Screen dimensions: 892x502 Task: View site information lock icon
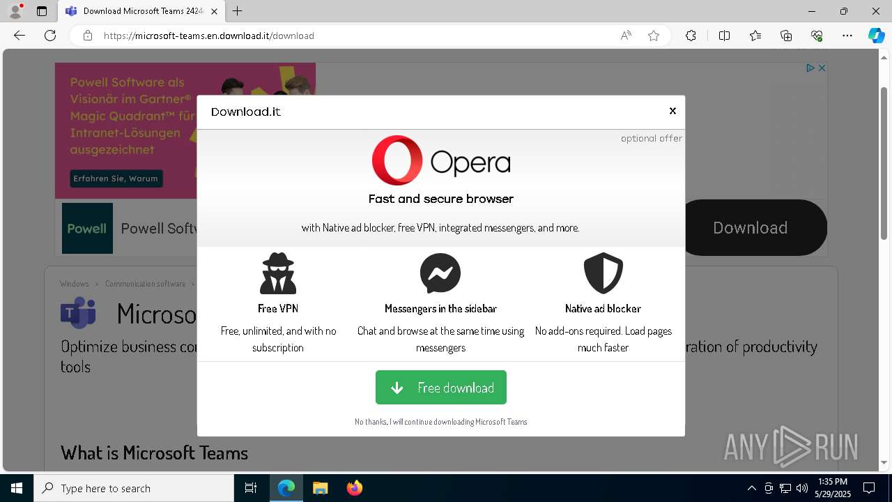(88, 36)
